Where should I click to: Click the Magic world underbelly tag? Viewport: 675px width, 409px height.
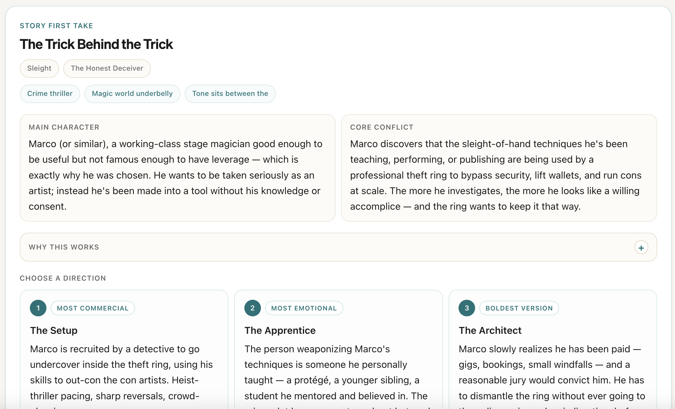pos(132,94)
